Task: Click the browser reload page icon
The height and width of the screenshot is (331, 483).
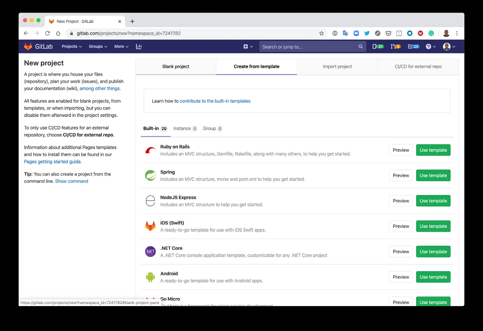Action: coord(48,33)
